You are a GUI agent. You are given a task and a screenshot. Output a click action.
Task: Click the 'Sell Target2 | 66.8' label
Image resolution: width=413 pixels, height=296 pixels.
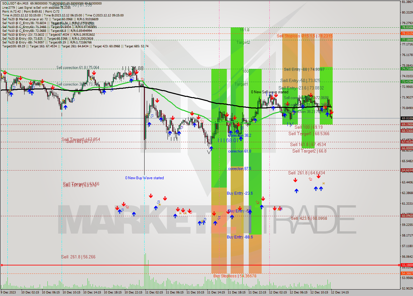(309, 151)
